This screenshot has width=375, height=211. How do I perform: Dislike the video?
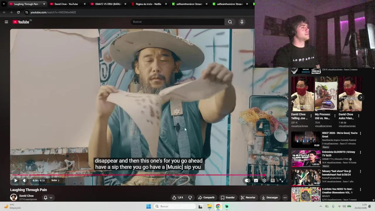(x=190, y=198)
